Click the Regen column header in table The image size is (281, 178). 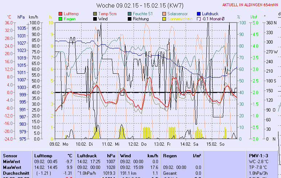[170, 155]
